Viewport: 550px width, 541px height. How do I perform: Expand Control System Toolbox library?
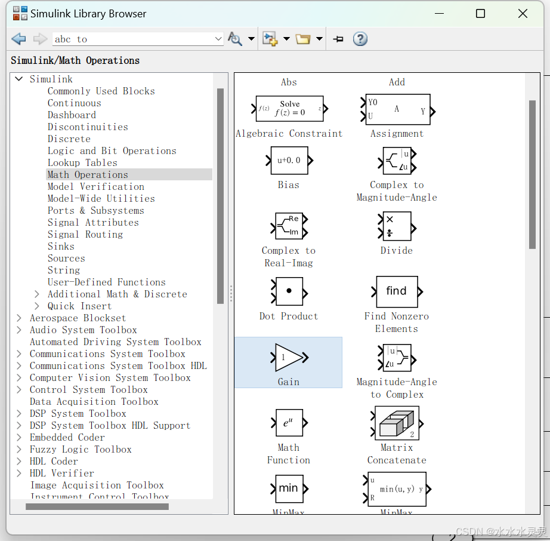(19, 390)
